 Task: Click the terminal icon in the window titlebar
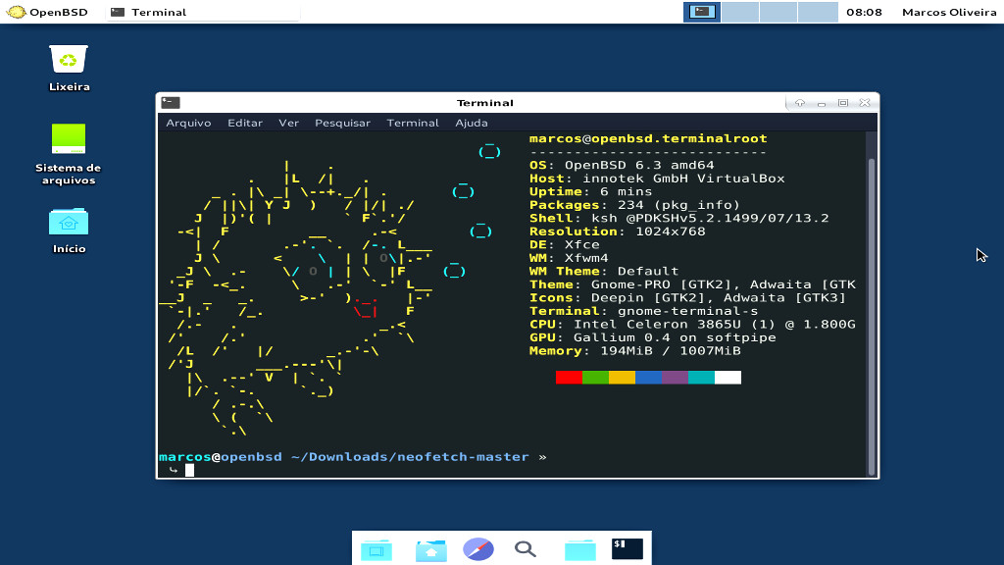[x=169, y=102]
